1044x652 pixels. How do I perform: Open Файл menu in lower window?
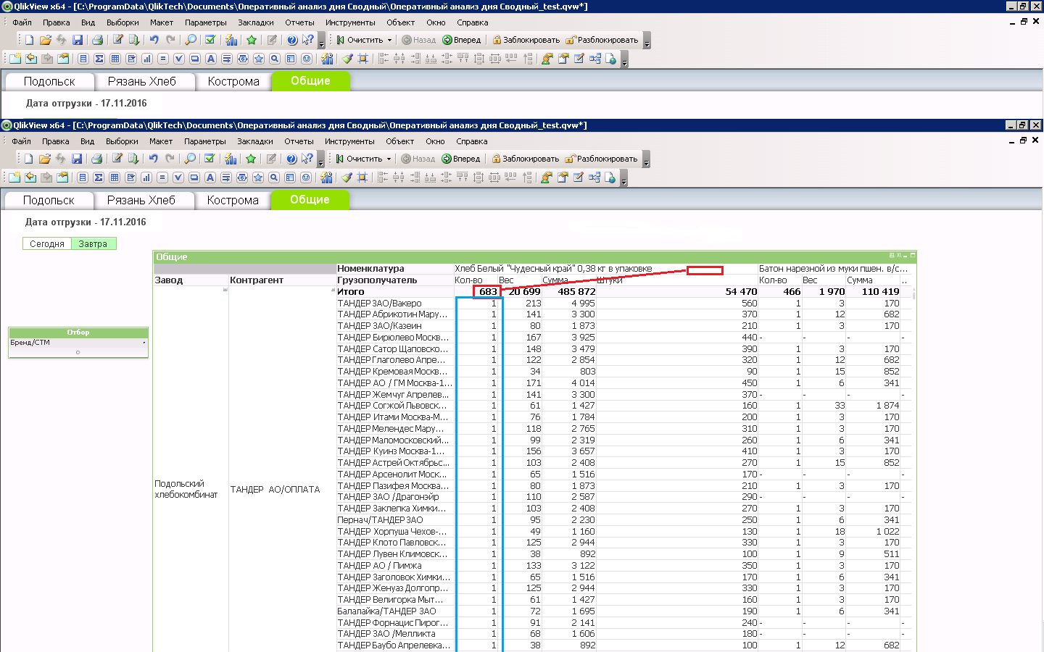(21, 141)
